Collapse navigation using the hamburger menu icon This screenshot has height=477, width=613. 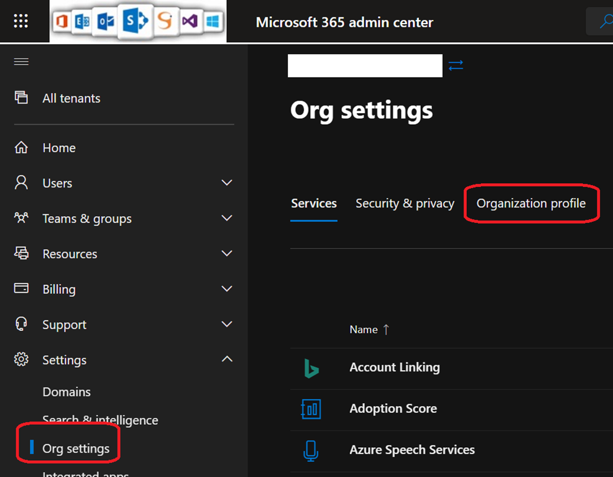21,61
